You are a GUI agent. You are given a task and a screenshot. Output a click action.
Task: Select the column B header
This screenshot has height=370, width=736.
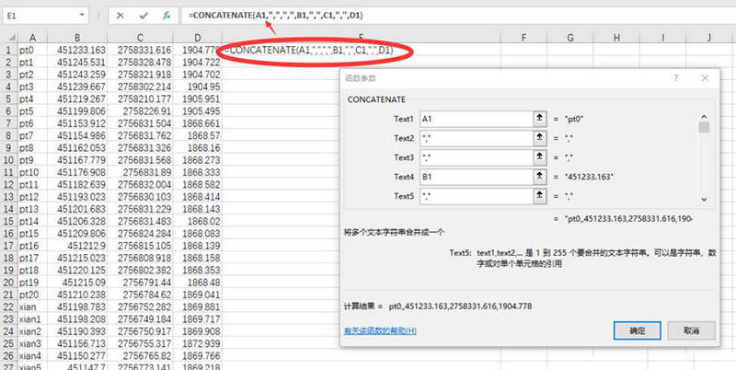click(77, 38)
